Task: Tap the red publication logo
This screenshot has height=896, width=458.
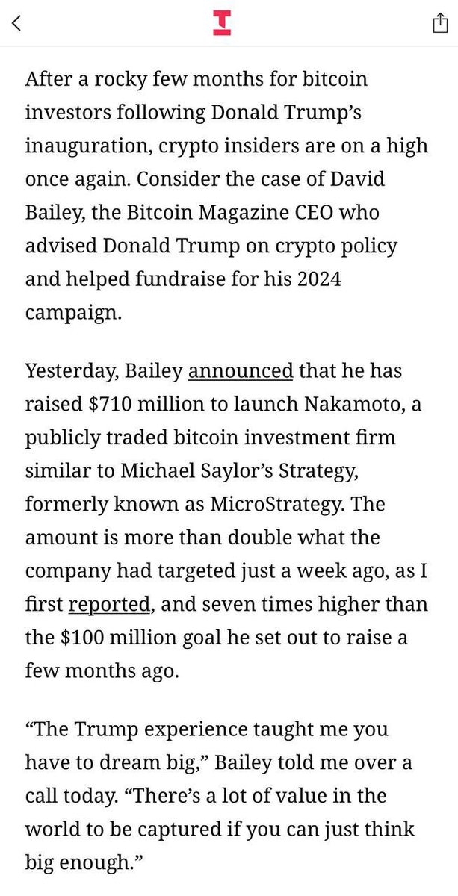Action: [x=222, y=22]
